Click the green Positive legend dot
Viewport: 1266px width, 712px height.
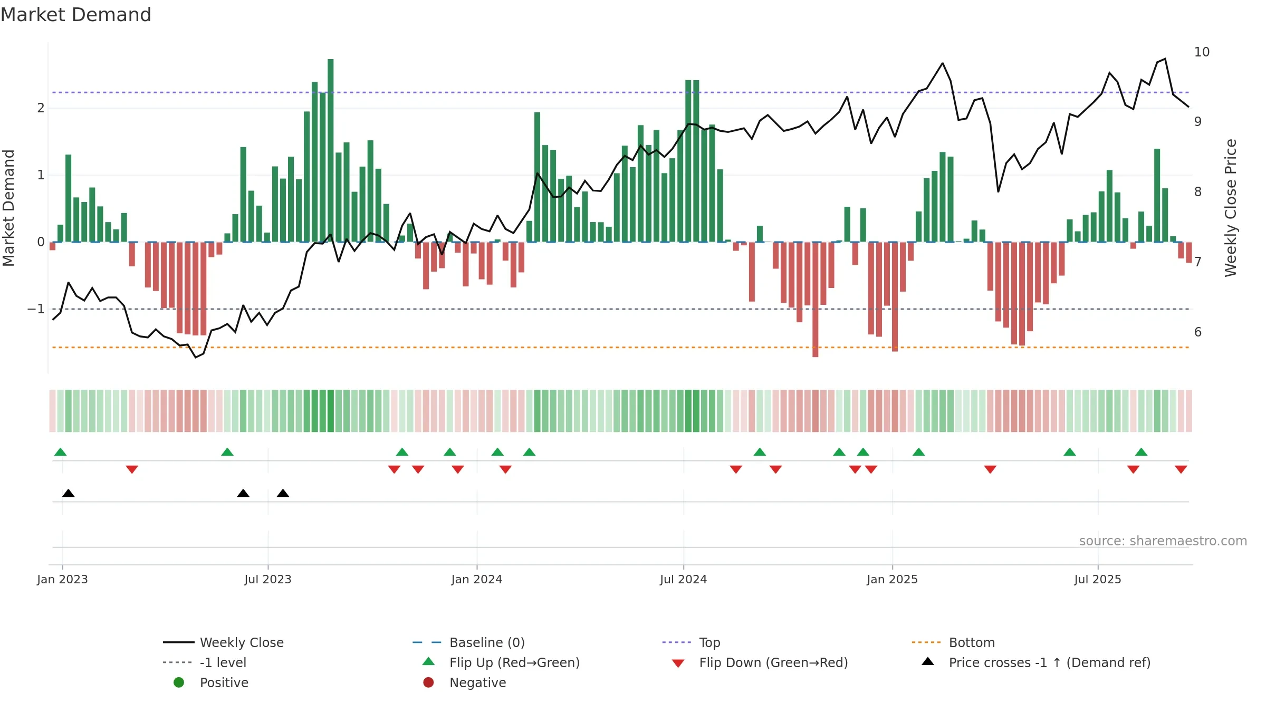coord(179,682)
